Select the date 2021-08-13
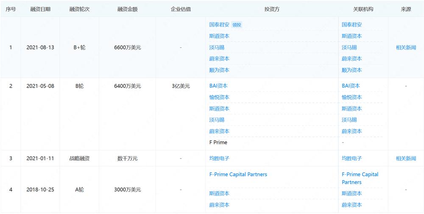424x214 pixels. (40, 48)
